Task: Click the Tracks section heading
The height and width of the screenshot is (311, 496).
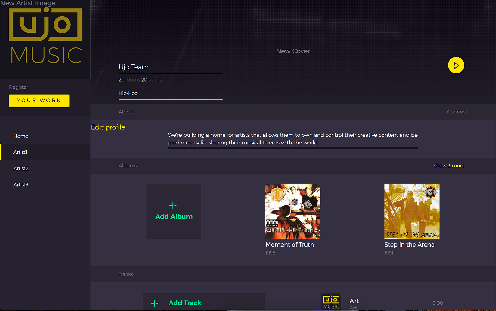Action: [126, 274]
